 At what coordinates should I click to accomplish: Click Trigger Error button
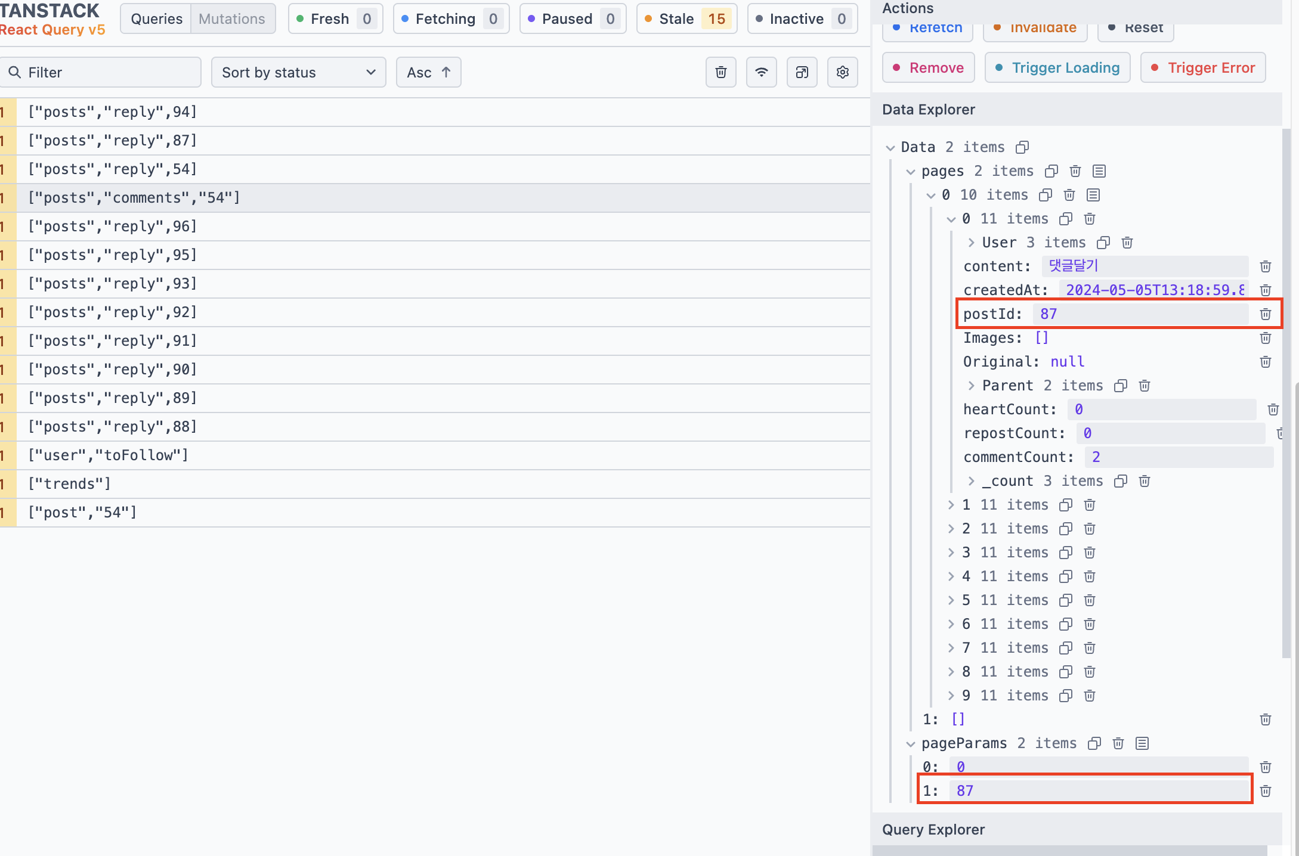point(1203,67)
